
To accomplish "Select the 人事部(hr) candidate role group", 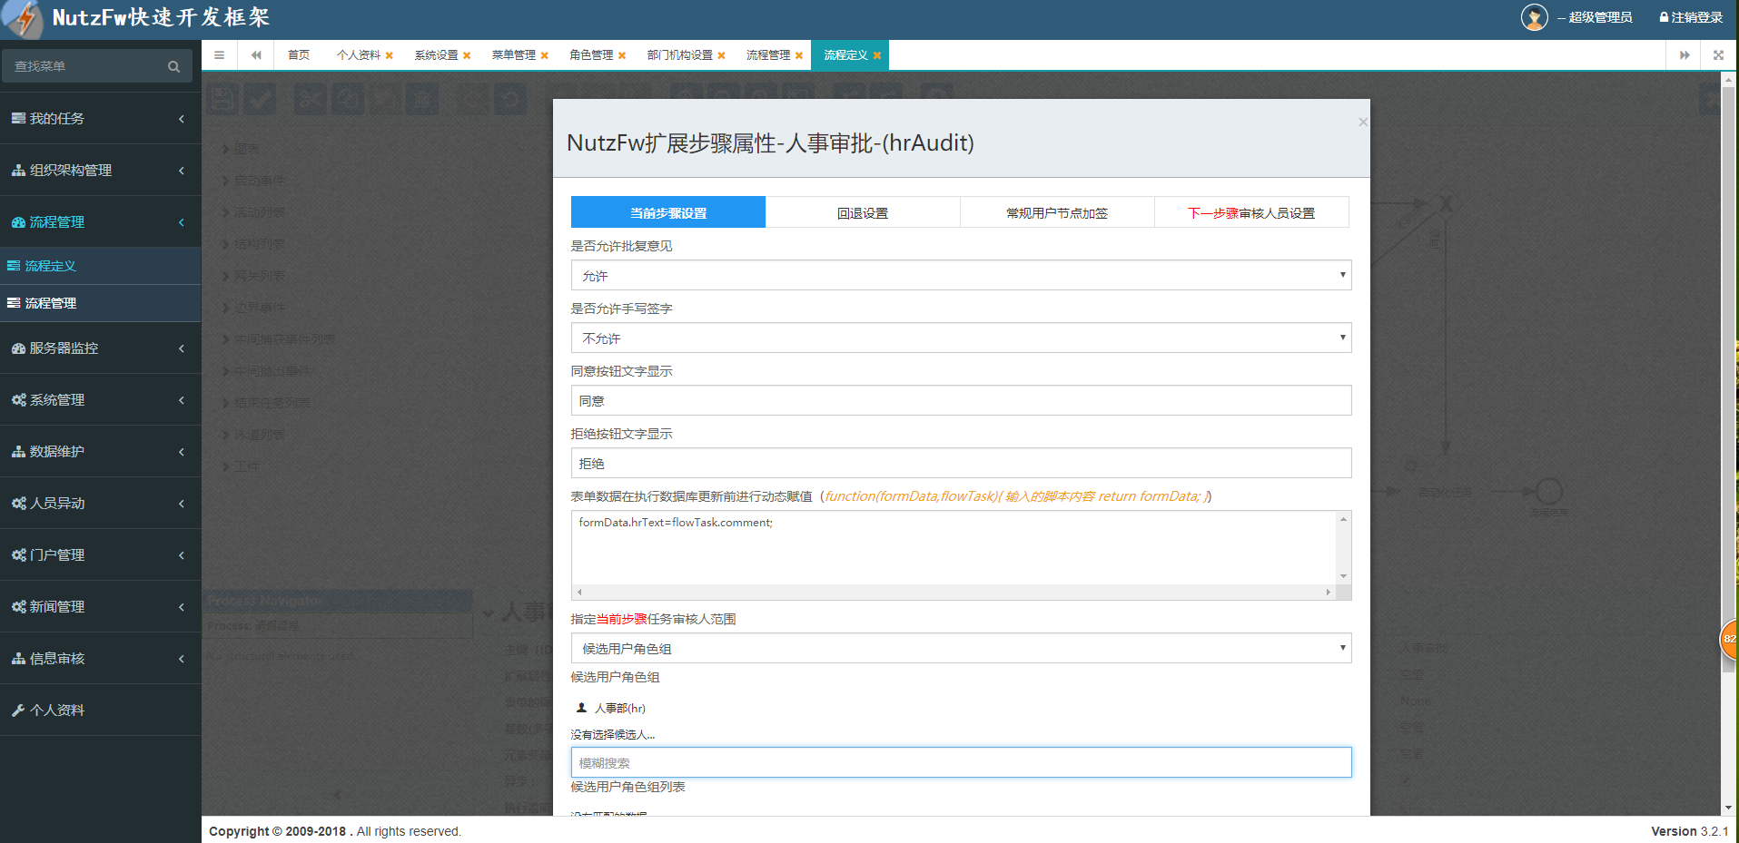I will [619, 708].
